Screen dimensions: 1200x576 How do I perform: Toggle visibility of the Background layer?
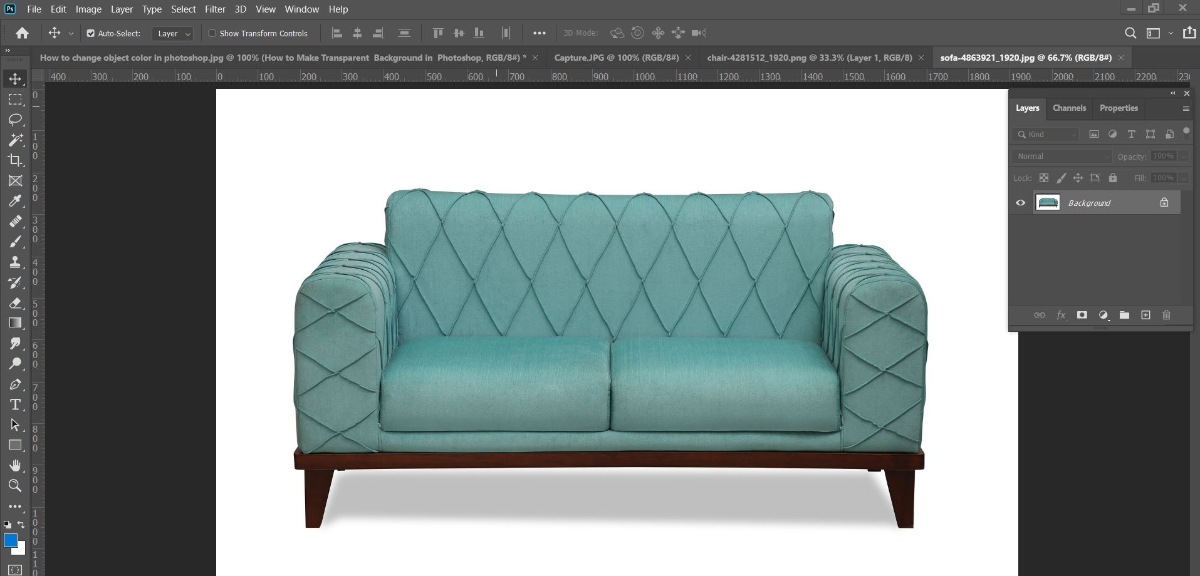tap(1021, 202)
